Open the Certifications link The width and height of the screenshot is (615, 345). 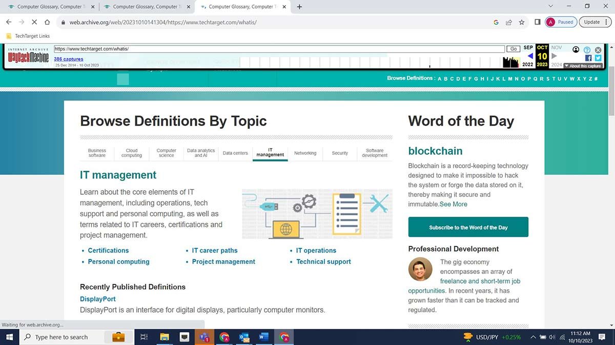108,250
